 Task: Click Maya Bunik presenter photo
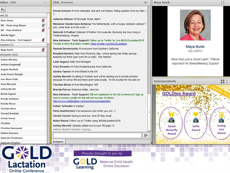point(195,25)
